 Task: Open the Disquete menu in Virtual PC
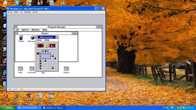(27, 12)
